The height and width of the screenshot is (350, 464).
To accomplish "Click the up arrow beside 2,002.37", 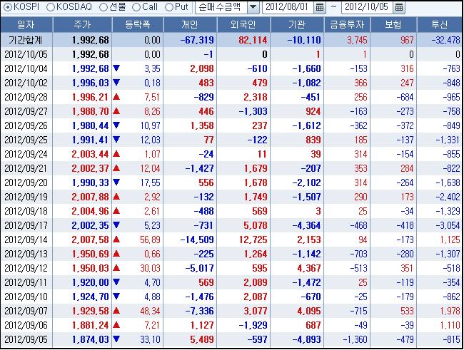I will tap(116, 168).
